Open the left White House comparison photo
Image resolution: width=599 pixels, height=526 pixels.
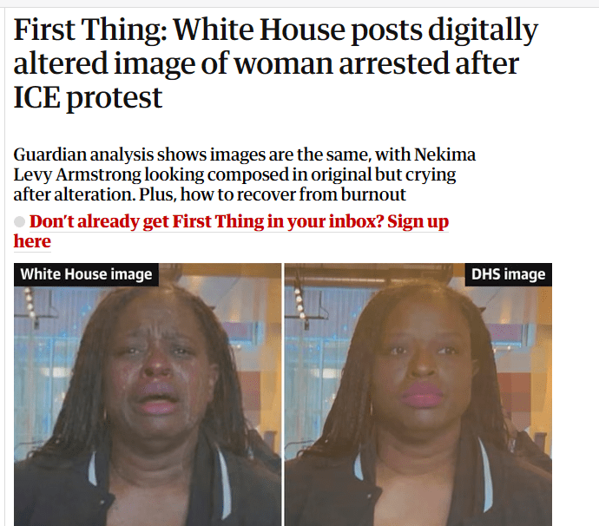(148, 394)
